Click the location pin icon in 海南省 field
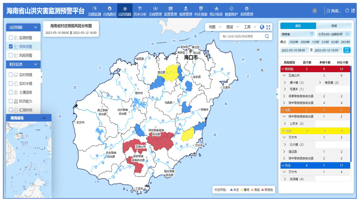This screenshot has width=360, height=202. (x=312, y=34)
